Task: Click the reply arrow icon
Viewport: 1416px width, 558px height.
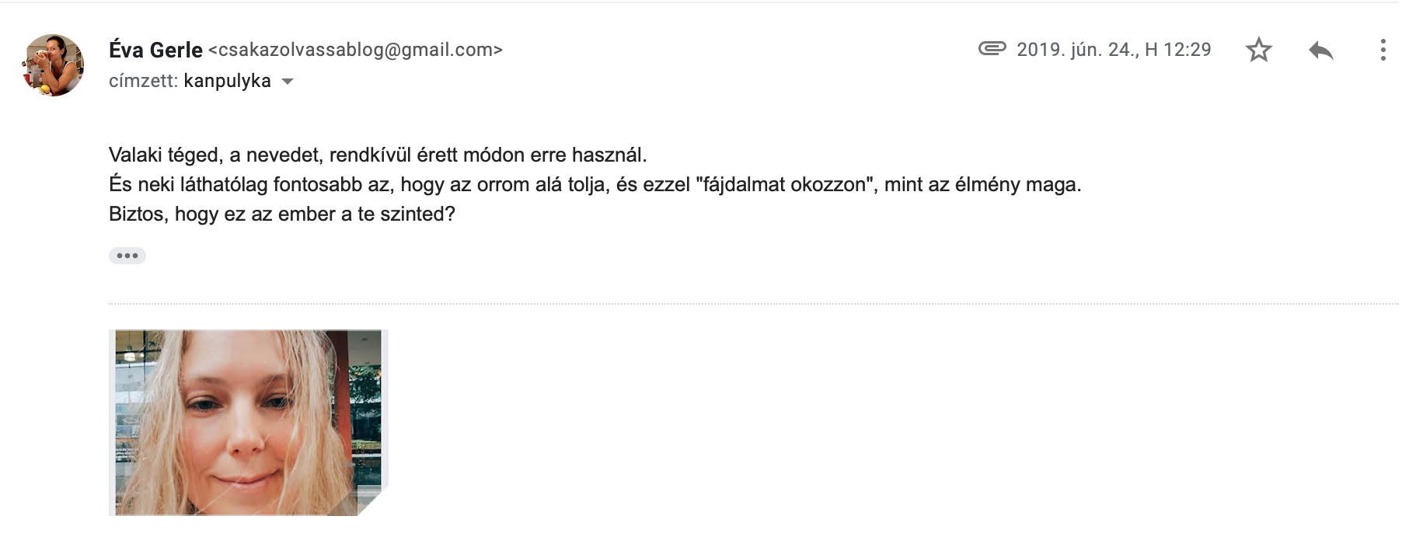Action: point(1320,51)
